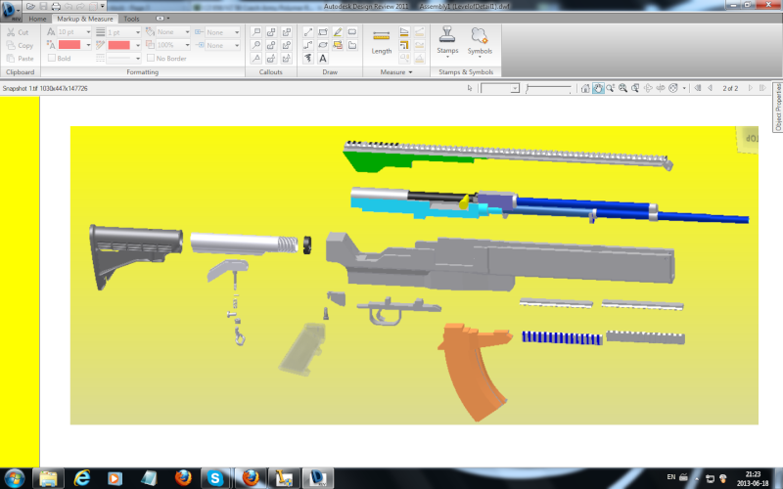Open the Object Properties side palette tab

tap(777, 108)
